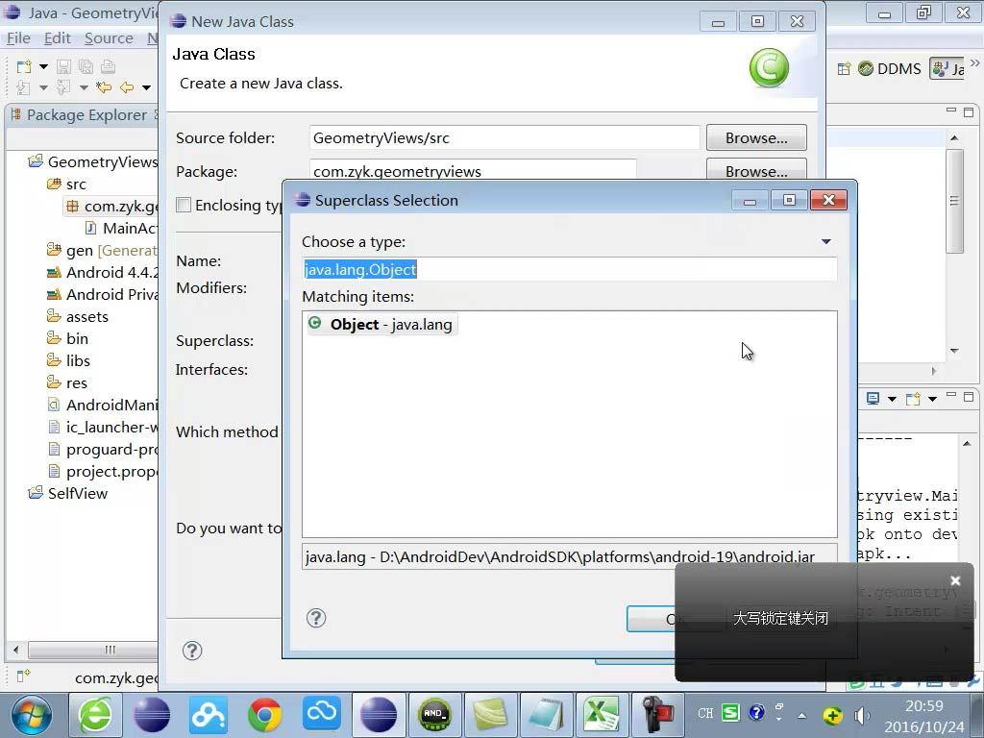Viewport: 984px width, 738px height.
Task: Open dropdown beside back arrow icon
Action: coord(146,87)
